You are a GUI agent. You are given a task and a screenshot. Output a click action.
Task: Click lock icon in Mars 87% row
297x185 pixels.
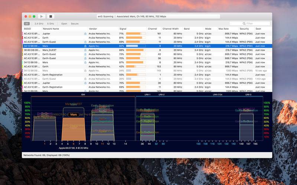point(85,63)
